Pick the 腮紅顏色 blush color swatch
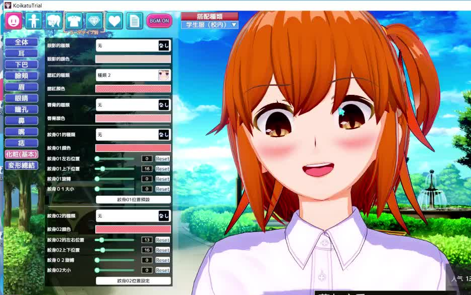Viewport: 471px width, 295px height. click(133, 89)
